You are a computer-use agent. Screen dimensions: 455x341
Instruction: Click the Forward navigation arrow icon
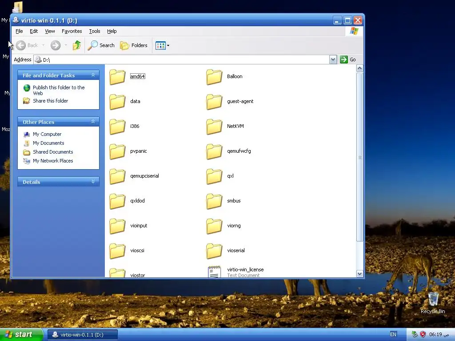[x=56, y=45]
